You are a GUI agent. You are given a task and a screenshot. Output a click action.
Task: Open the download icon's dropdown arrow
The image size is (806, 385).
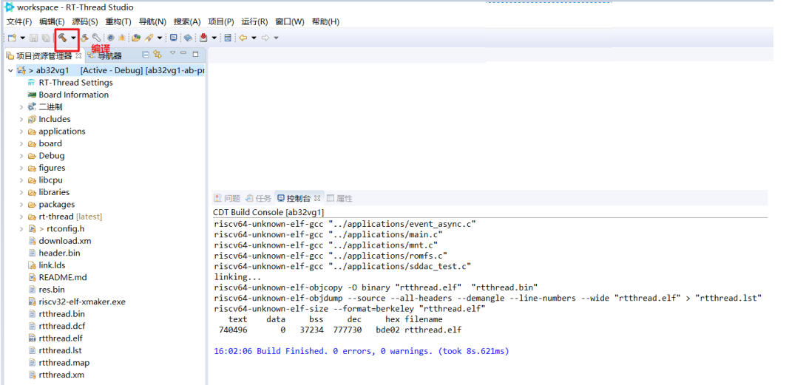pyautogui.click(x=214, y=38)
